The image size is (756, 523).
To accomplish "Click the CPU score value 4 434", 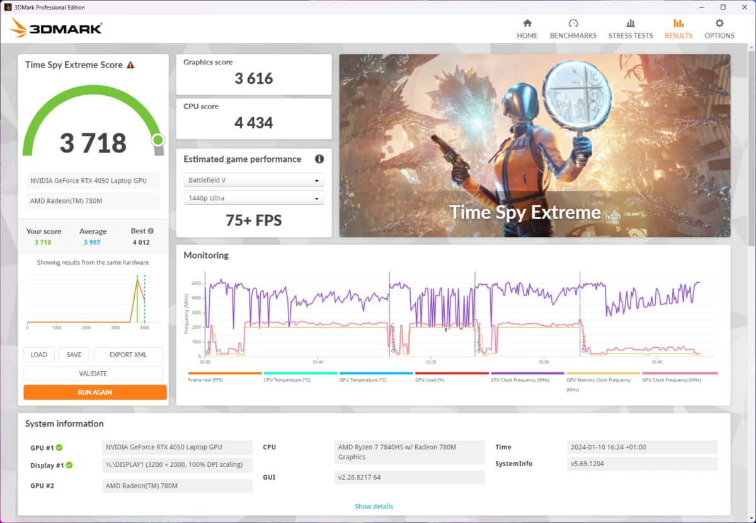I will click(254, 123).
